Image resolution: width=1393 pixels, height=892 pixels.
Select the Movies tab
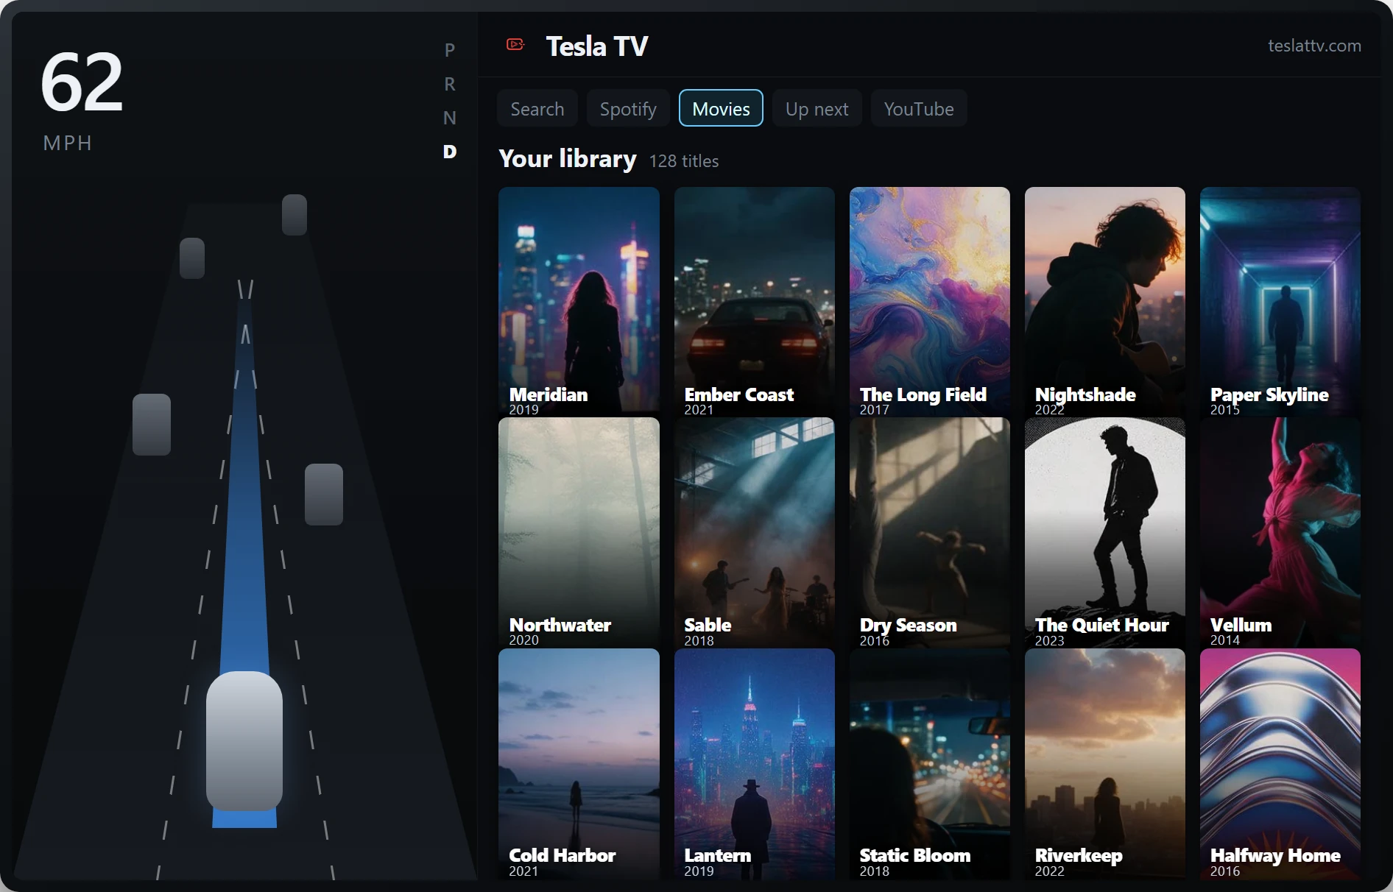click(722, 109)
